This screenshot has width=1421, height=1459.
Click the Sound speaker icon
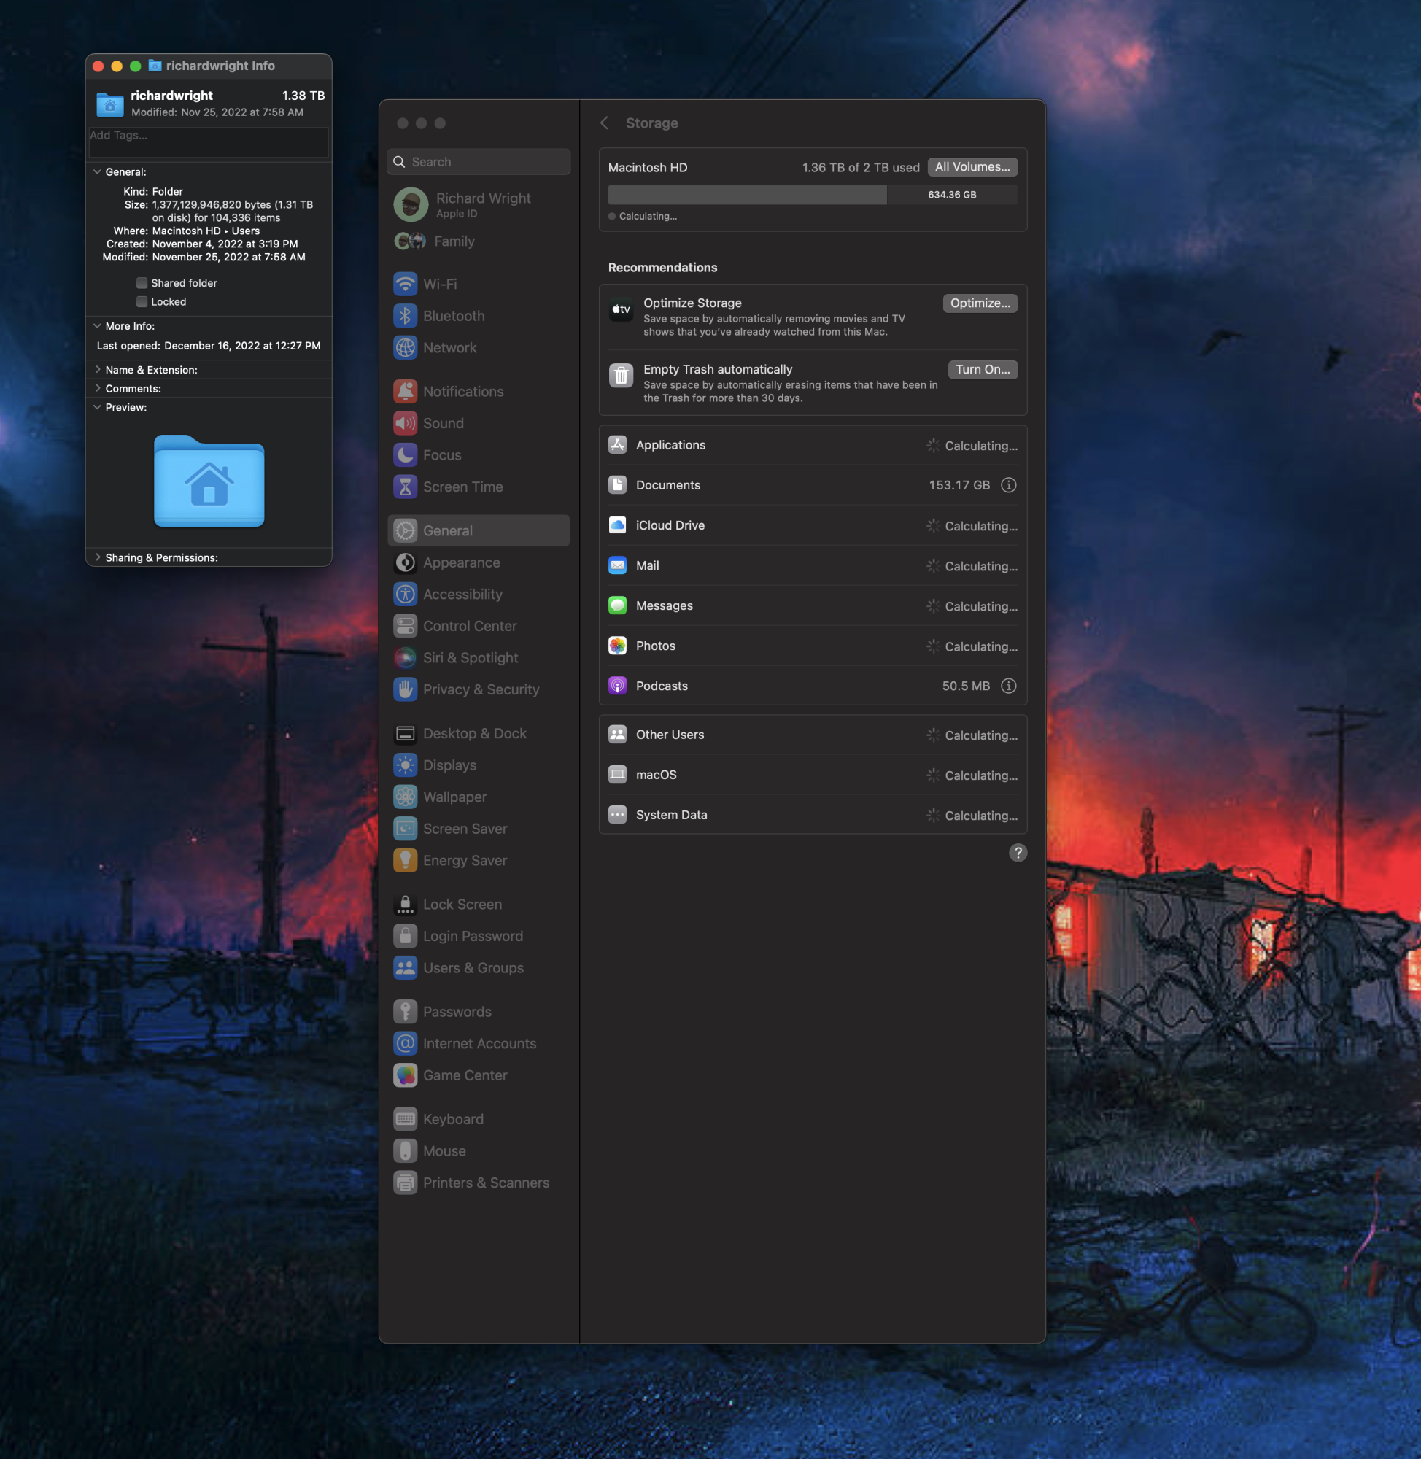tap(406, 423)
